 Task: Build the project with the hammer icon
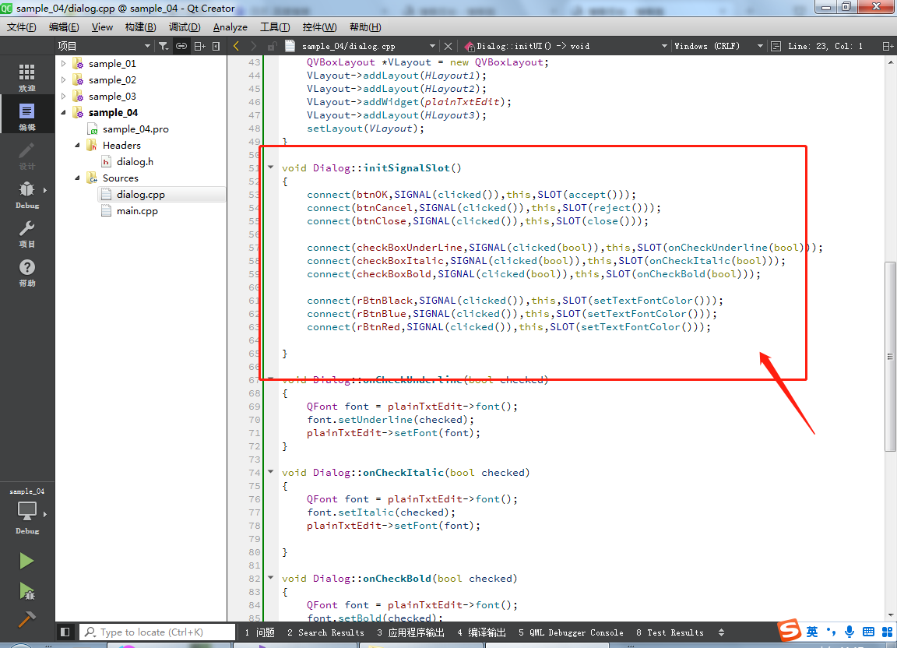(x=26, y=619)
